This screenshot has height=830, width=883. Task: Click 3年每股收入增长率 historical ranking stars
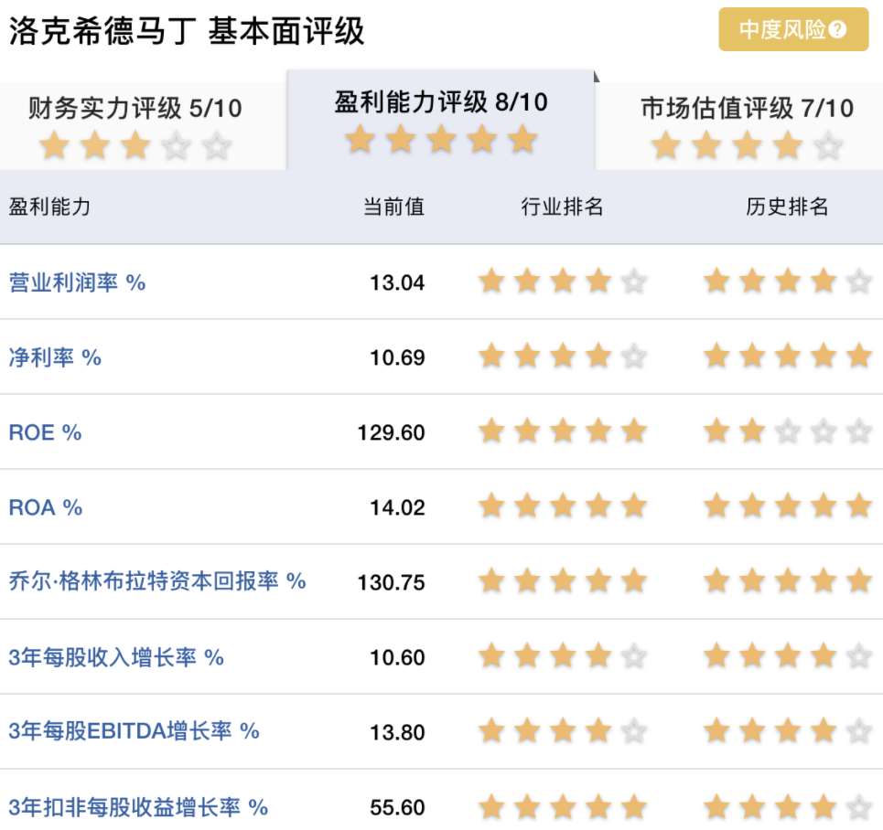point(788,655)
